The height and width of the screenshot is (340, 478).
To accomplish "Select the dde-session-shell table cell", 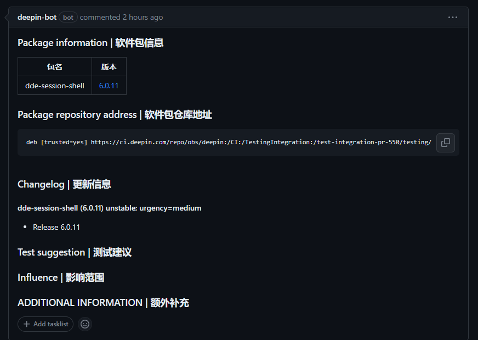I will [54, 86].
